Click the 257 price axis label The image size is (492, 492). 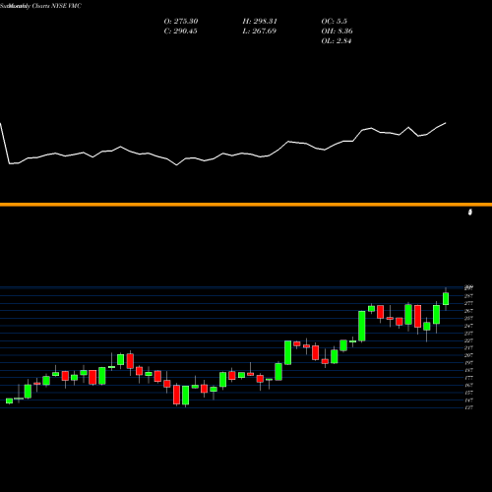[468, 319]
